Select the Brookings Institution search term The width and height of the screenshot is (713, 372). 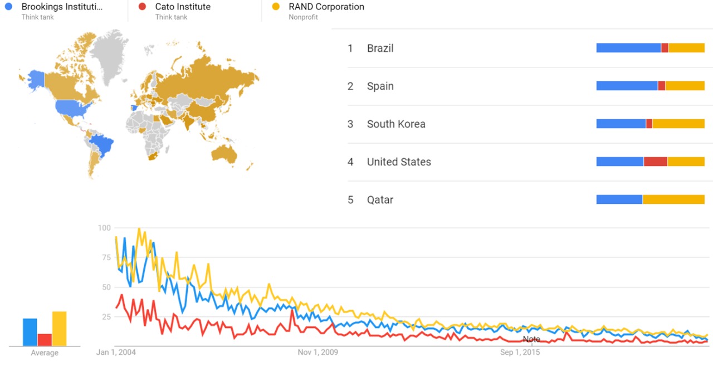(x=62, y=7)
